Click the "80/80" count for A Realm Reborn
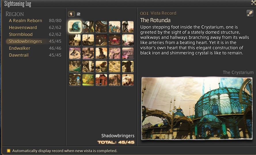Screen dimensions: 256x155 [55, 21]
